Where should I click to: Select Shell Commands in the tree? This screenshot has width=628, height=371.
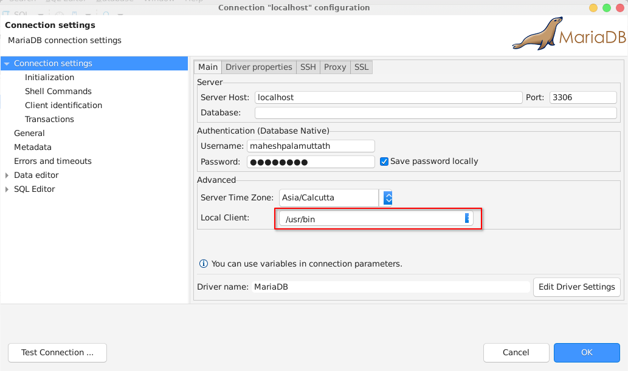coord(58,91)
